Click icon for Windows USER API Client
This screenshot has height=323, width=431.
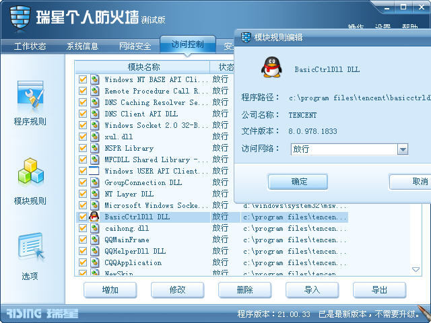(x=94, y=171)
